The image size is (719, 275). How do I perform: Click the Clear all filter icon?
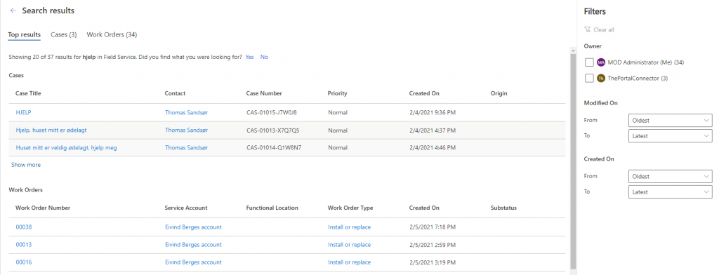[x=588, y=29]
